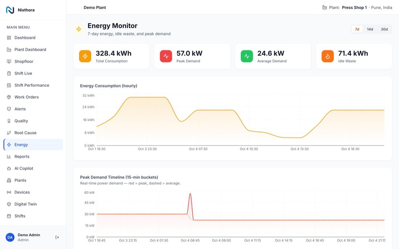This screenshot has height=249, width=399.
Task: Click the Alerts bell icon
Action: click(x=9, y=109)
